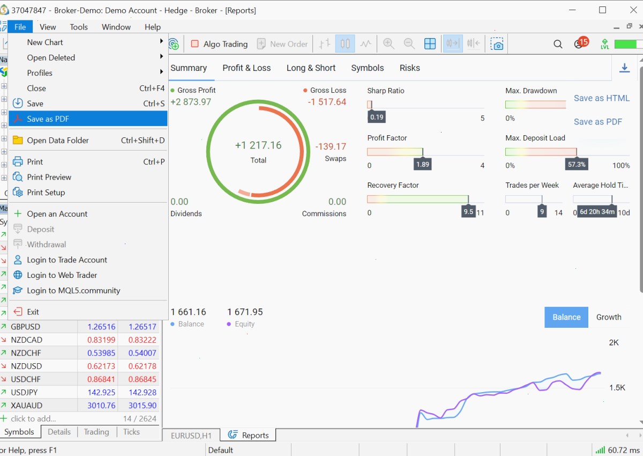Select the GBPUSD row in Market Watch
Image resolution: width=643 pixels, height=456 pixels.
pyautogui.click(x=80, y=327)
